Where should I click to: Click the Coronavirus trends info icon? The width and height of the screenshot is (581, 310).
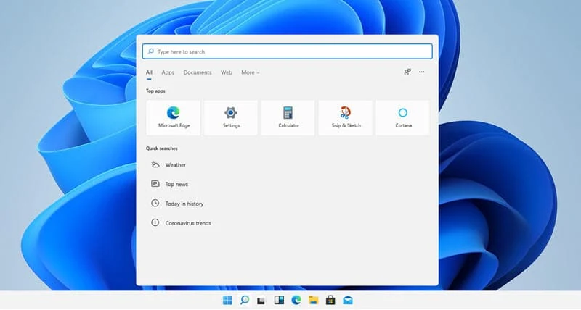pos(155,222)
